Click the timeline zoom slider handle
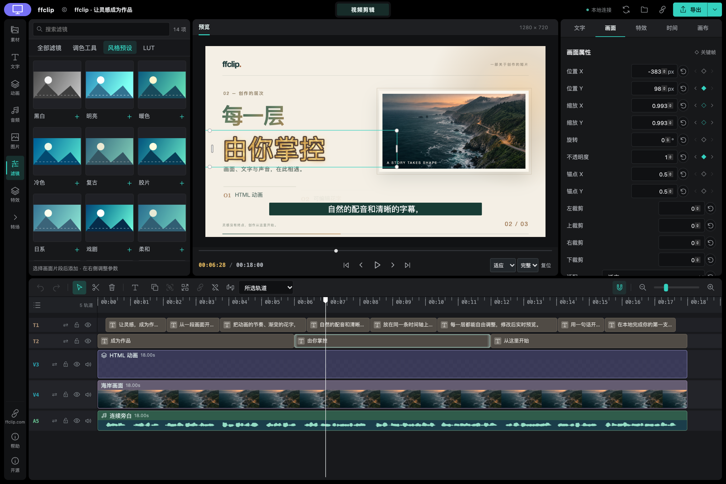Screen dimensions: 726x484 666,287
